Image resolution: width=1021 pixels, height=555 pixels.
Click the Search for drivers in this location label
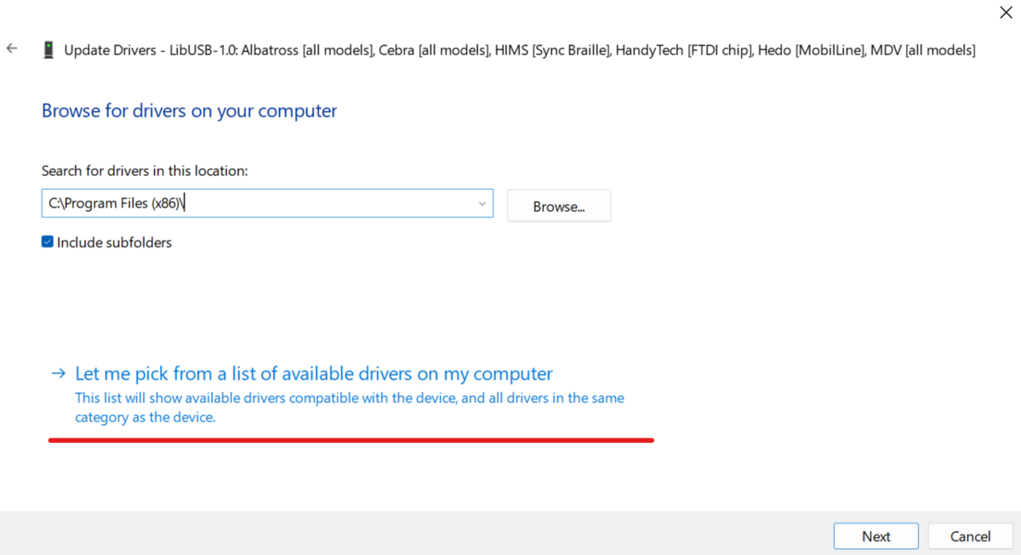tap(145, 171)
